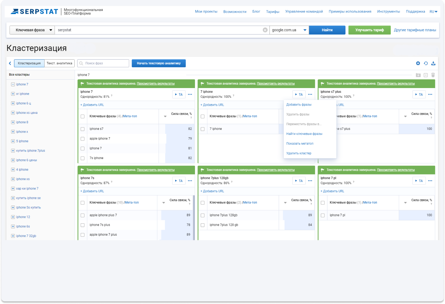Open Мета-топ link in iphone 7 card
445x304 pixels.
129,117
